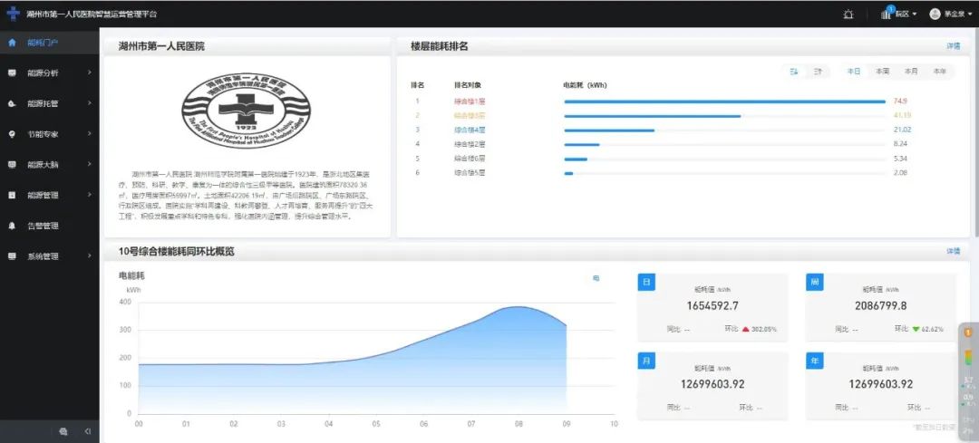Click the blue cross platform logo
The image size is (979, 443).
13,14
